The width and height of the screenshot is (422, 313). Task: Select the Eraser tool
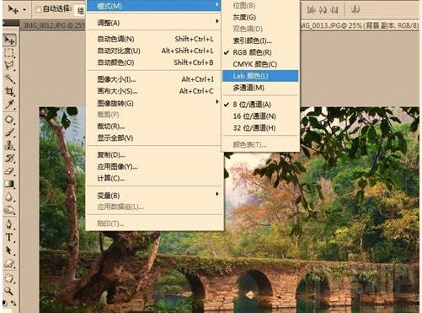point(9,170)
